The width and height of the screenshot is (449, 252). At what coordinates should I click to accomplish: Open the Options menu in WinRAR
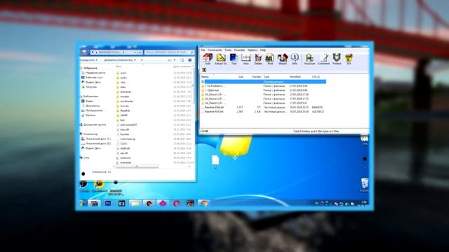click(x=253, y=50)
